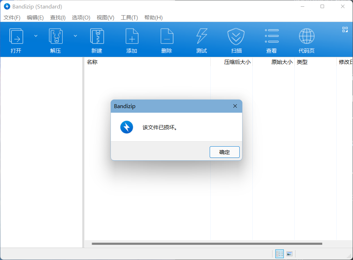353x260 pixels.
Task: Click the 打开 (Open) toolbar icon
Action: (16, 36)
